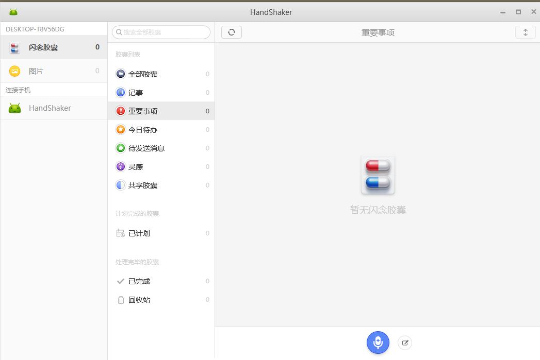Expand the 全部胶囊 capsule list entry
The width and height of the screenshot is (540, 360).
[142, 74]
